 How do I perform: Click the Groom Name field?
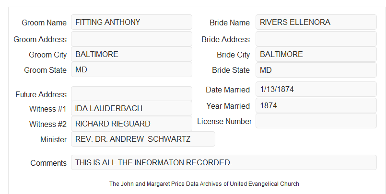click(x=131, y=22)
